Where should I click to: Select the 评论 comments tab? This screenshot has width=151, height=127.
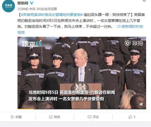[93, 117]
